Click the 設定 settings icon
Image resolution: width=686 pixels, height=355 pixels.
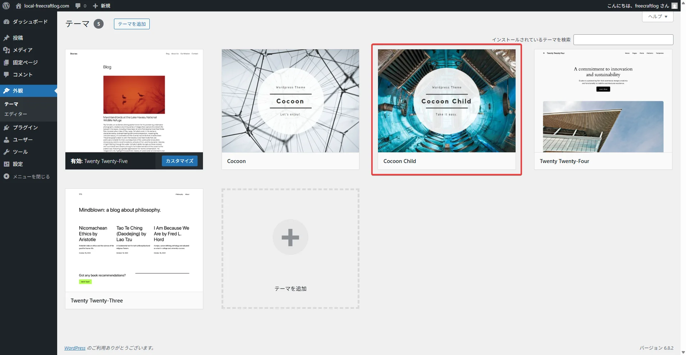(6, 164)
